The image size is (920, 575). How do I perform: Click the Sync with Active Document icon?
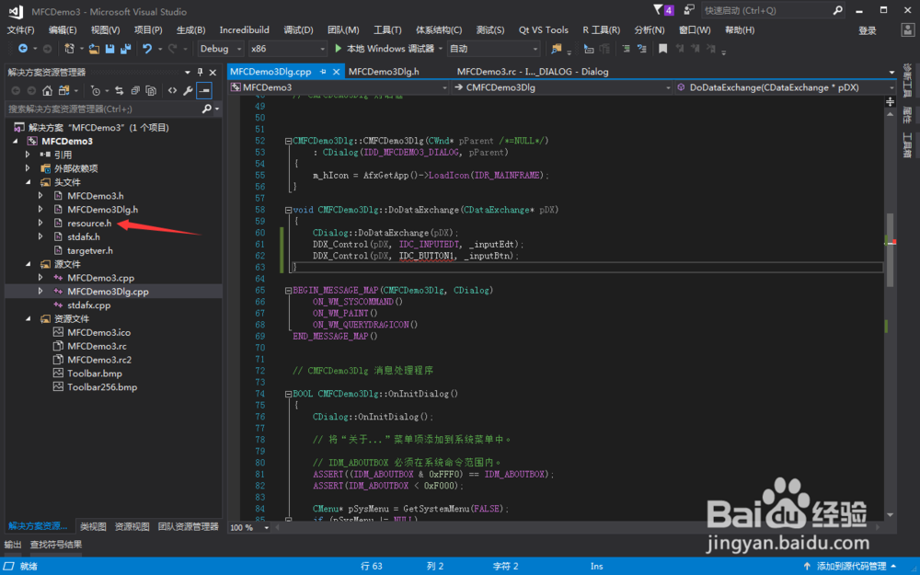119,90
